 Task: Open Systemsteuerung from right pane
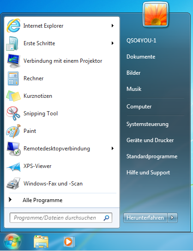pyautogui.click(x=147, y=124)
